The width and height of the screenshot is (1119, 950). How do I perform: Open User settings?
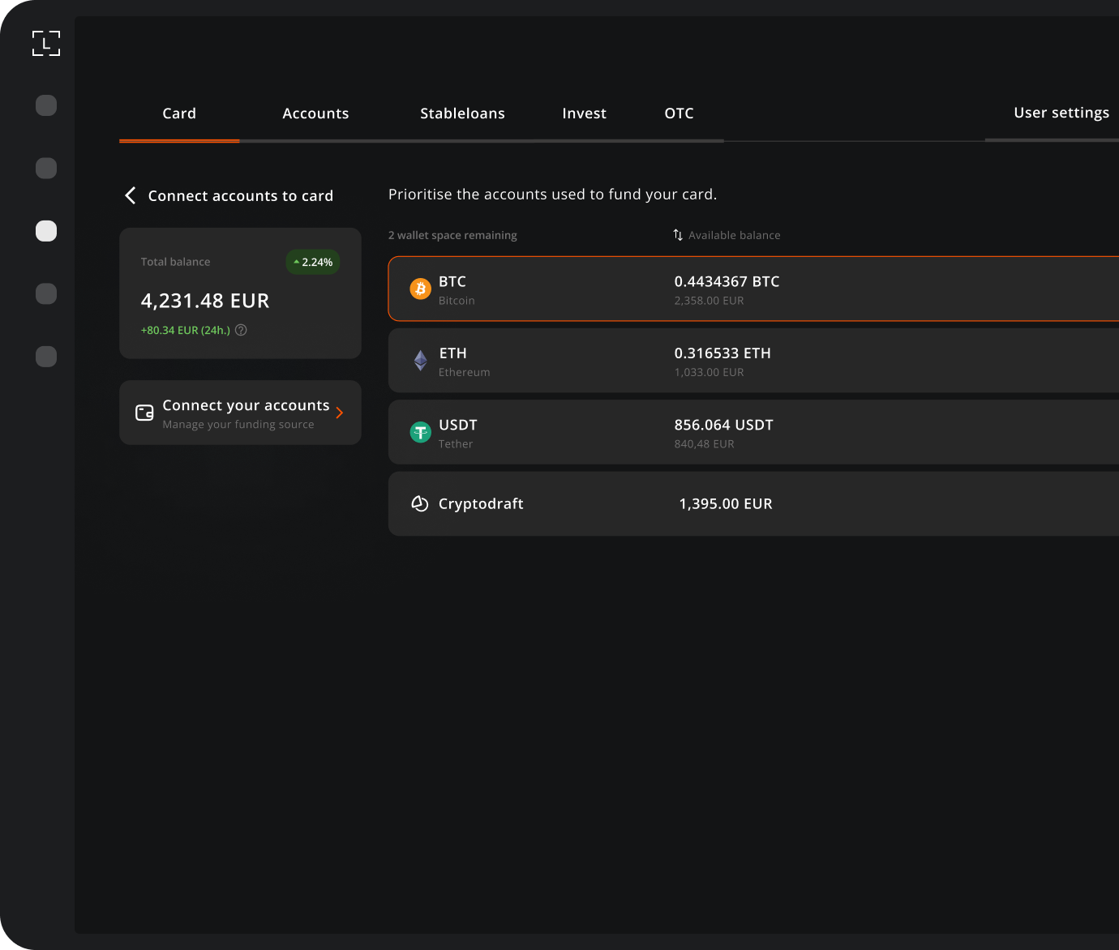(1061, 113)
